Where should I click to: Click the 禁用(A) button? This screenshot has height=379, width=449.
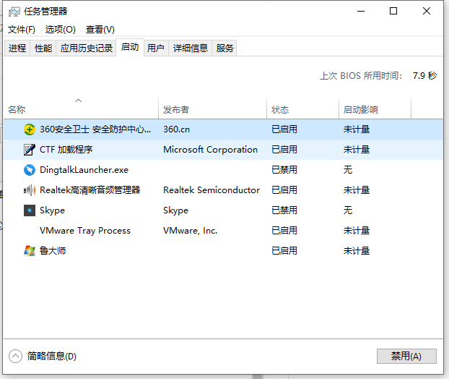coord(406,356)
